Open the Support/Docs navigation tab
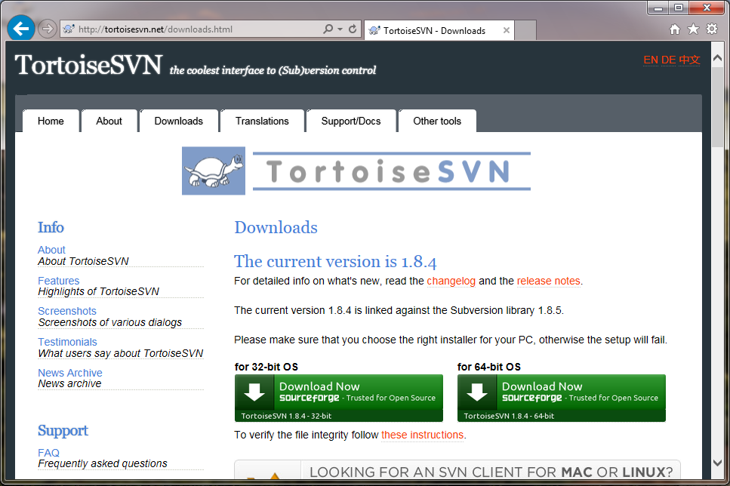The height and width of the screenshot is (486, 730). pyautogui.click(x=351, y=121)
